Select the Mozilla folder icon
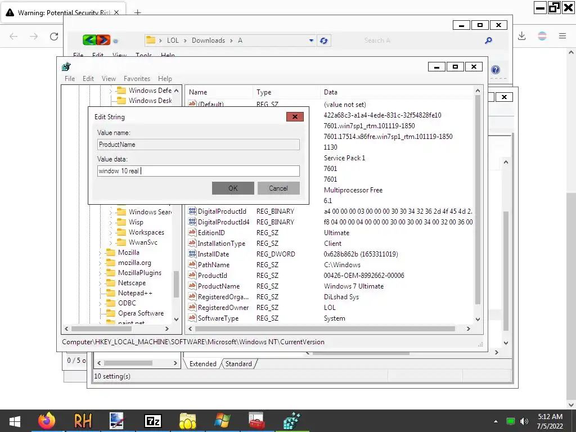 click(111, 253)
